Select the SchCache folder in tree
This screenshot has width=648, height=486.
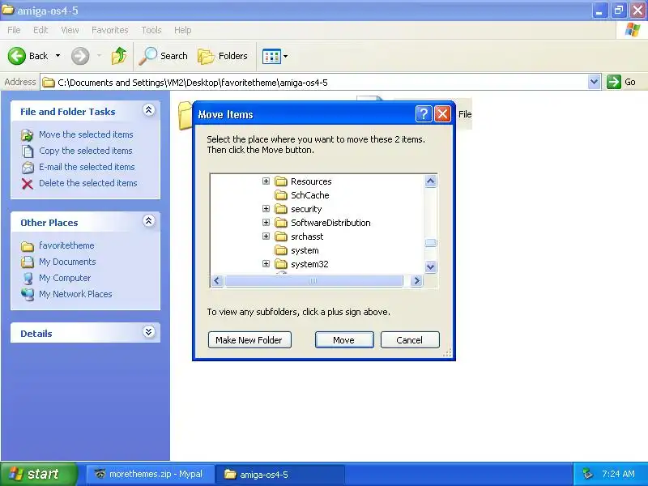[310, 195]
